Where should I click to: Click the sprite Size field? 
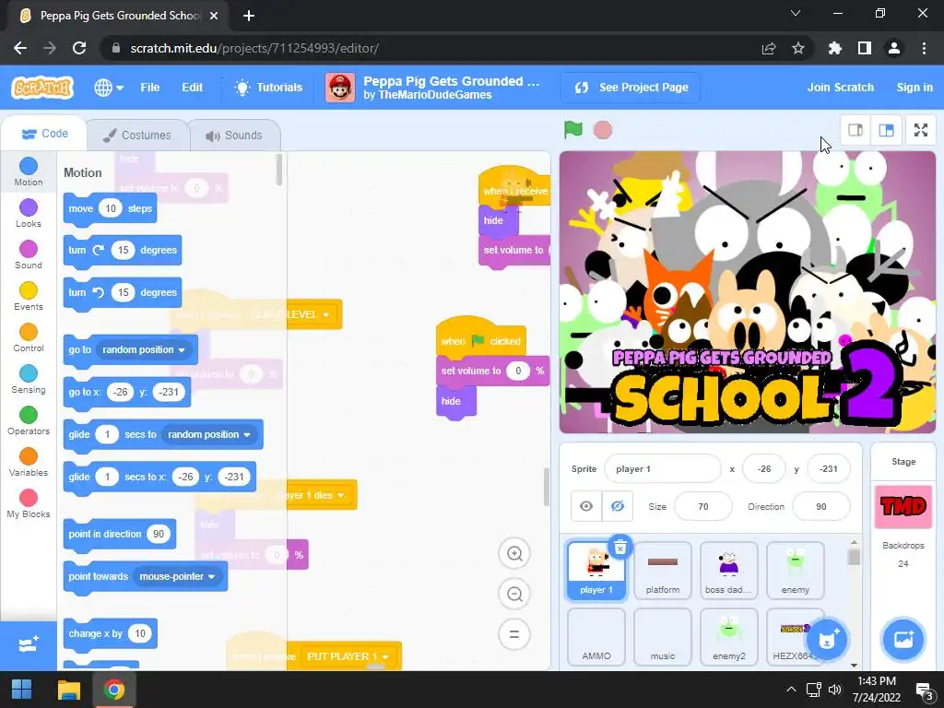click(703, 507)
